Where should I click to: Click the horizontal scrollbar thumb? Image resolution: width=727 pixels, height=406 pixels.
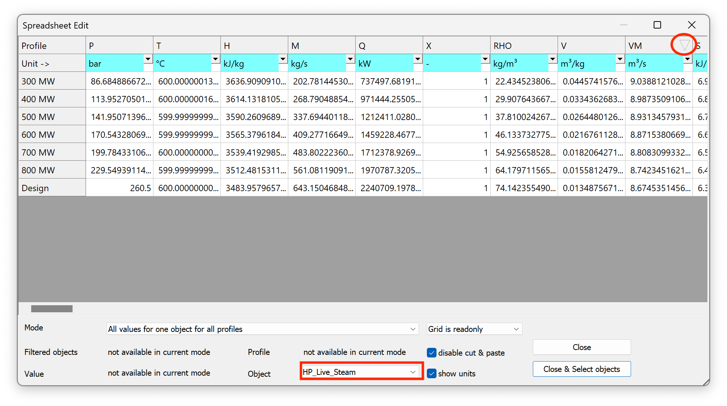[x=52, y=309]
